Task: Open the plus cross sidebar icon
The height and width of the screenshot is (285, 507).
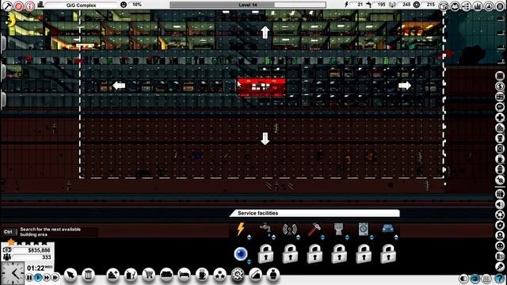Action: click(x=500, y=117)
